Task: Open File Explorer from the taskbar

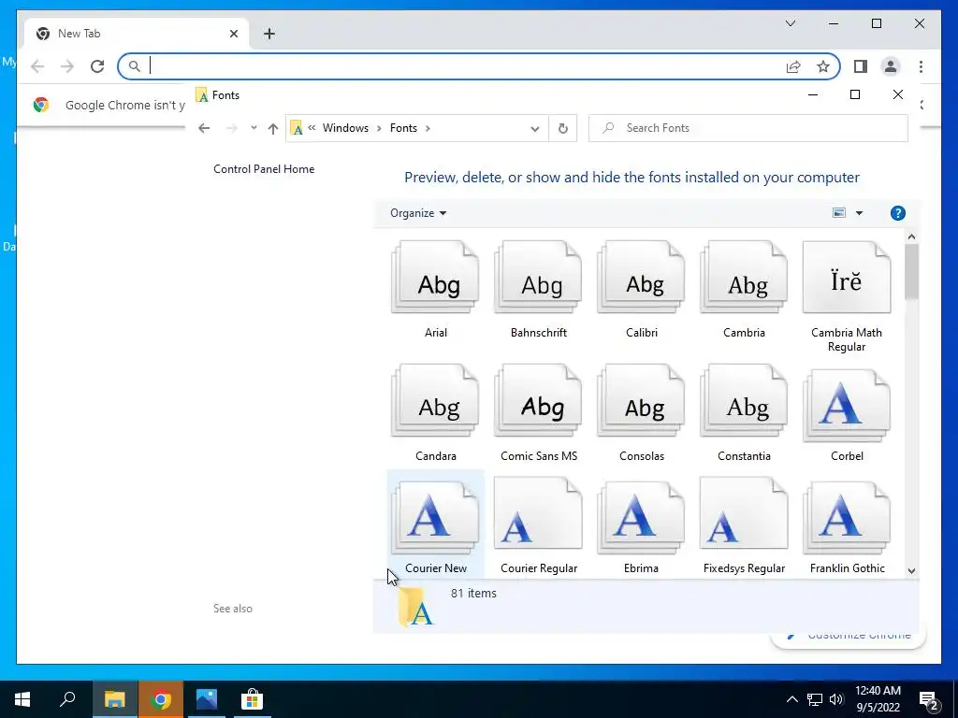Action: coord(114,699)
